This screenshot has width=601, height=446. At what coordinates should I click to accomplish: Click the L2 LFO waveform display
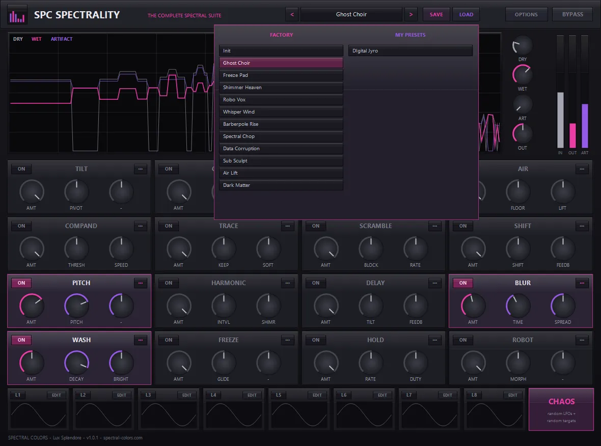click(x=103, y=414)
